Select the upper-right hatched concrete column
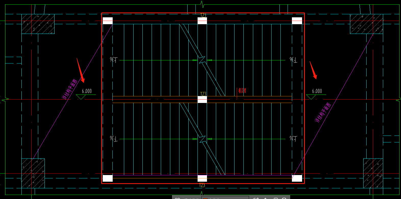401x199 pixels. point(367,24)
